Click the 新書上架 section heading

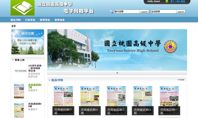click(x=20, y=60)
